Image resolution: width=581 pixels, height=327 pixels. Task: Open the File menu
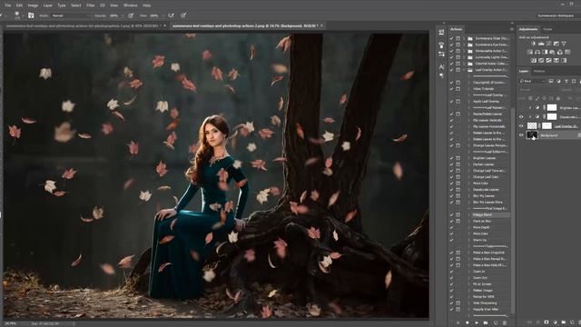tap(8, 5)
